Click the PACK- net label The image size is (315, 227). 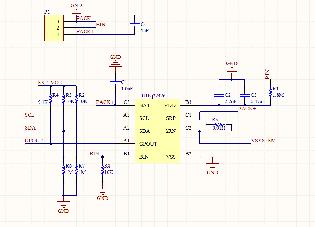[x=84, y=18]
